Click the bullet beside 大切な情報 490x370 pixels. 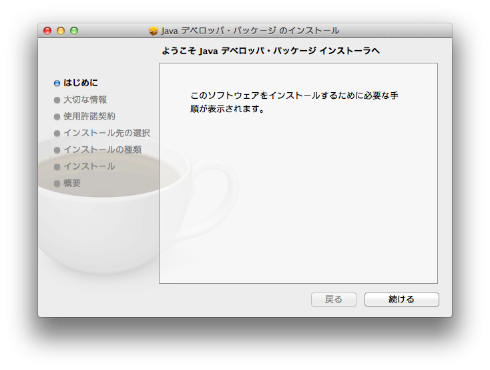(x=57, y=100)
